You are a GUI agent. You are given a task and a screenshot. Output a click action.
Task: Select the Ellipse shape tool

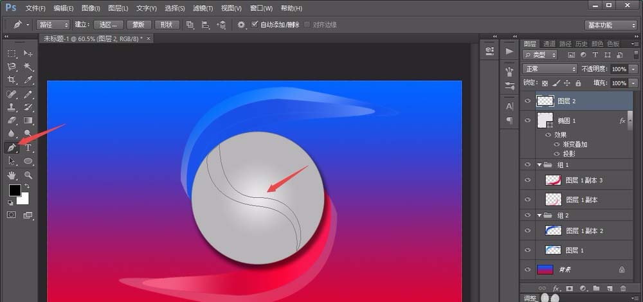tap(28, 161)
